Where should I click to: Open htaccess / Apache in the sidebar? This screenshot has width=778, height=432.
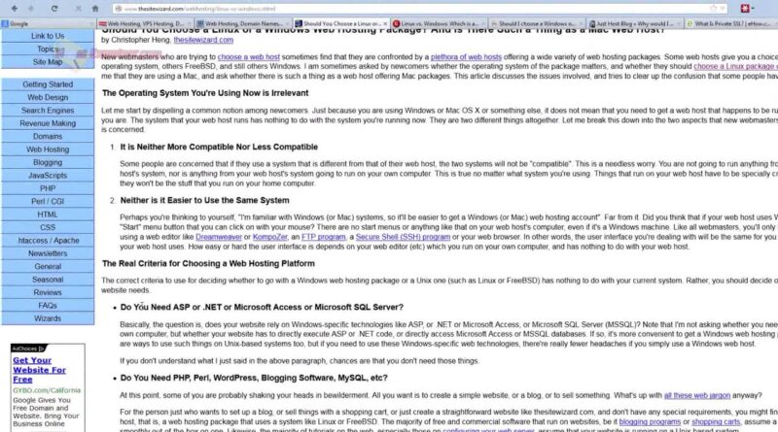[48, 241]
